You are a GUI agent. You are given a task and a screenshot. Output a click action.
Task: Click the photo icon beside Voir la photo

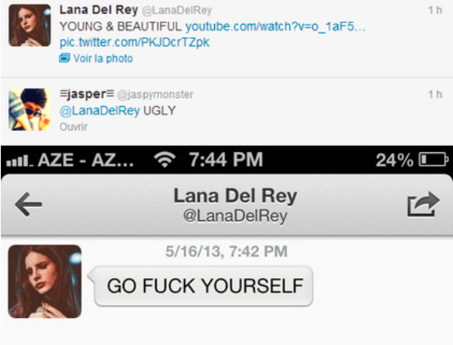(x=64, y=58)
